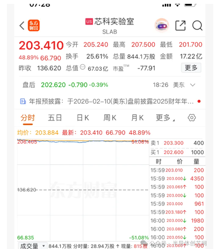
Task: Open the 年报预披露 announcement link
Action: tap(111, 101)
